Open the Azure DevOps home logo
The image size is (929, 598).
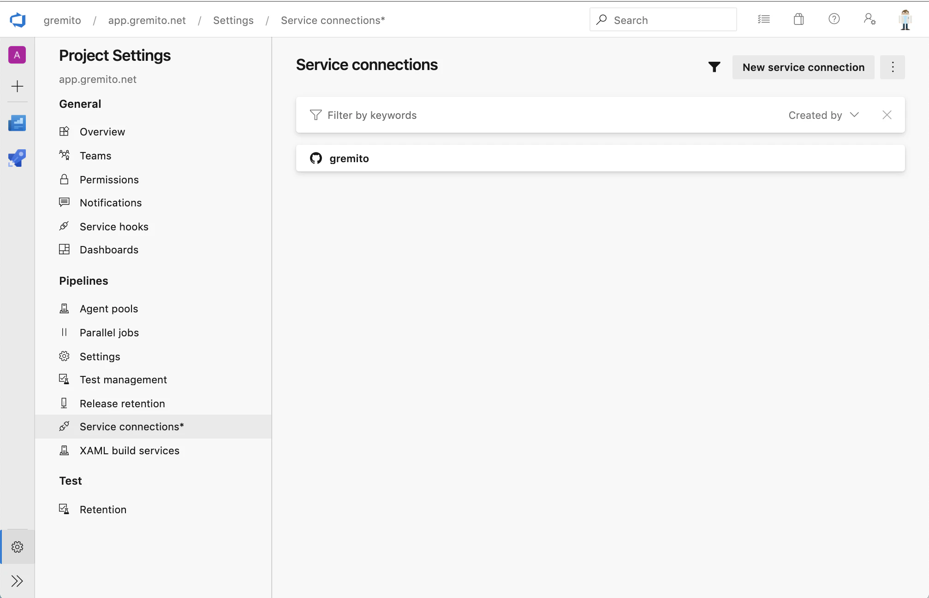[18, 20]
